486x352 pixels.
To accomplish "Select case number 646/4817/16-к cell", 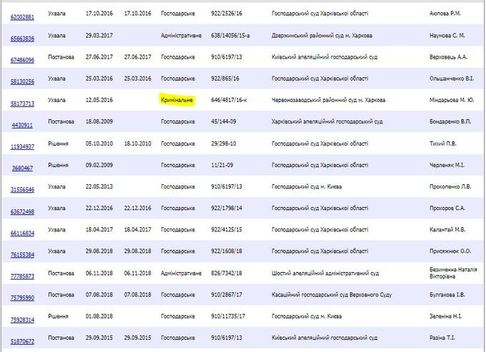I will click(x=234, y=100).
